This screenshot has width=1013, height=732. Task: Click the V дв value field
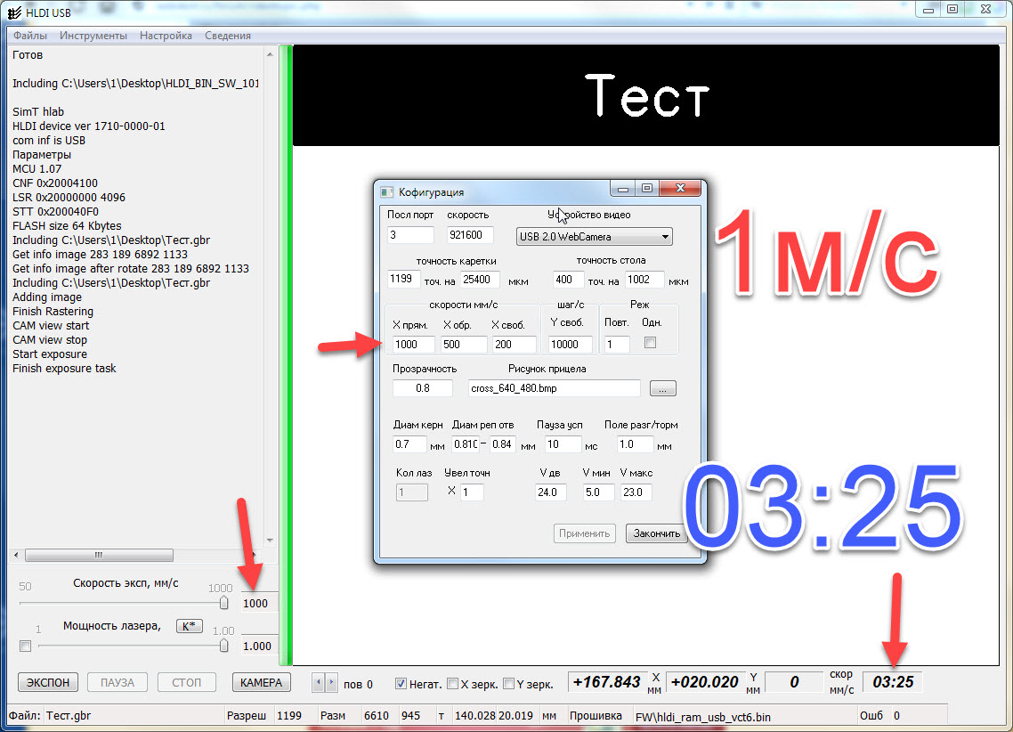click(x=550, y=492)
